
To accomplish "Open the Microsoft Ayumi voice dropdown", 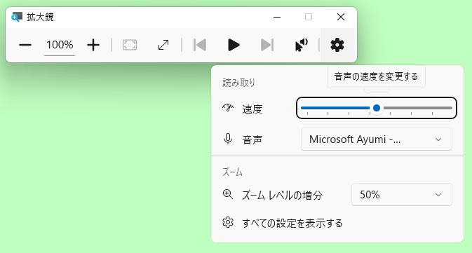I will coord(377,139).
